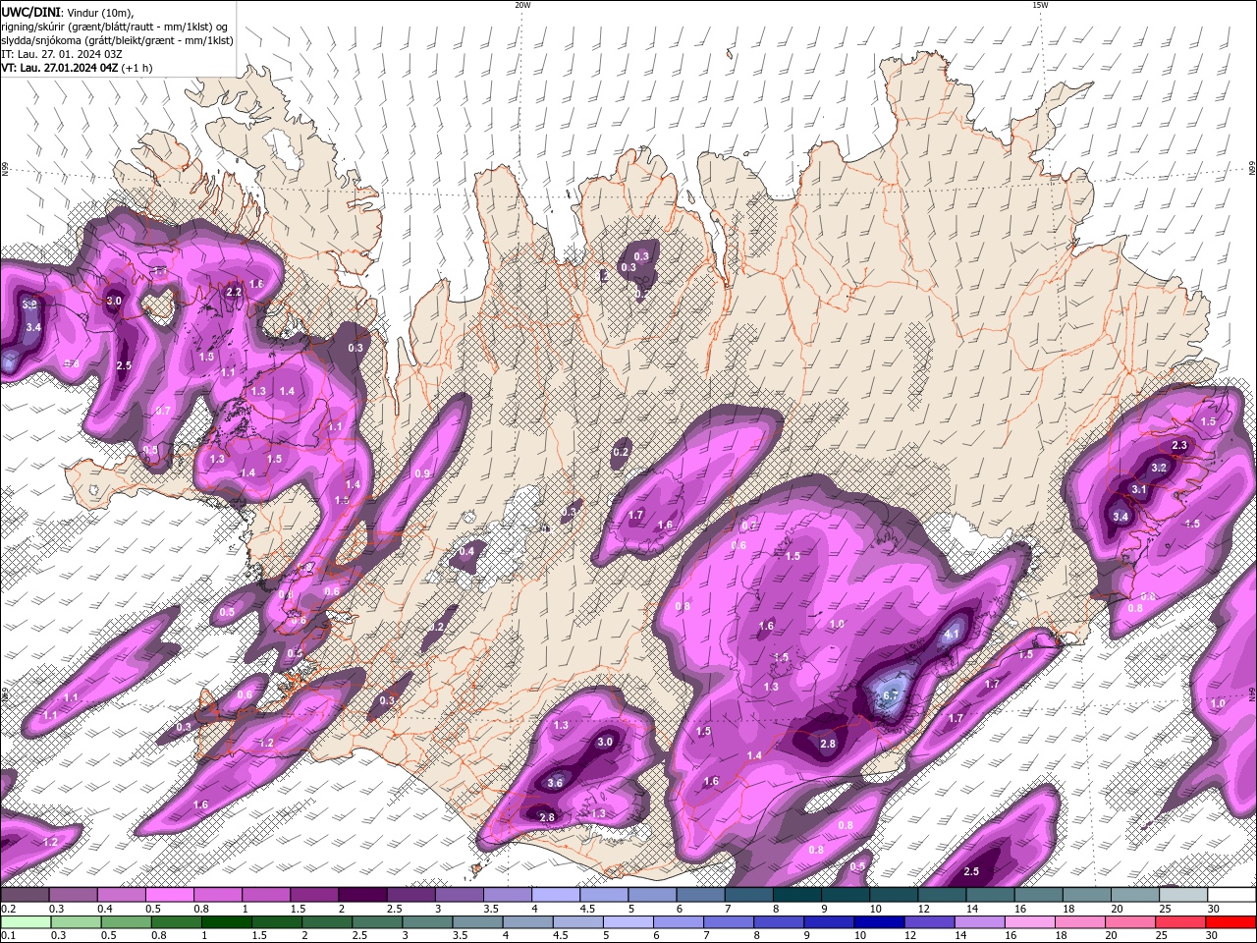This screenshot has height=943, width=1257.
Task: Select the bright red swatch after 30 in the lower legend
Action: (x=1230, y=922)
